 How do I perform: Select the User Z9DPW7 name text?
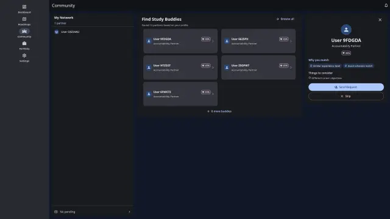pos(240,66)
